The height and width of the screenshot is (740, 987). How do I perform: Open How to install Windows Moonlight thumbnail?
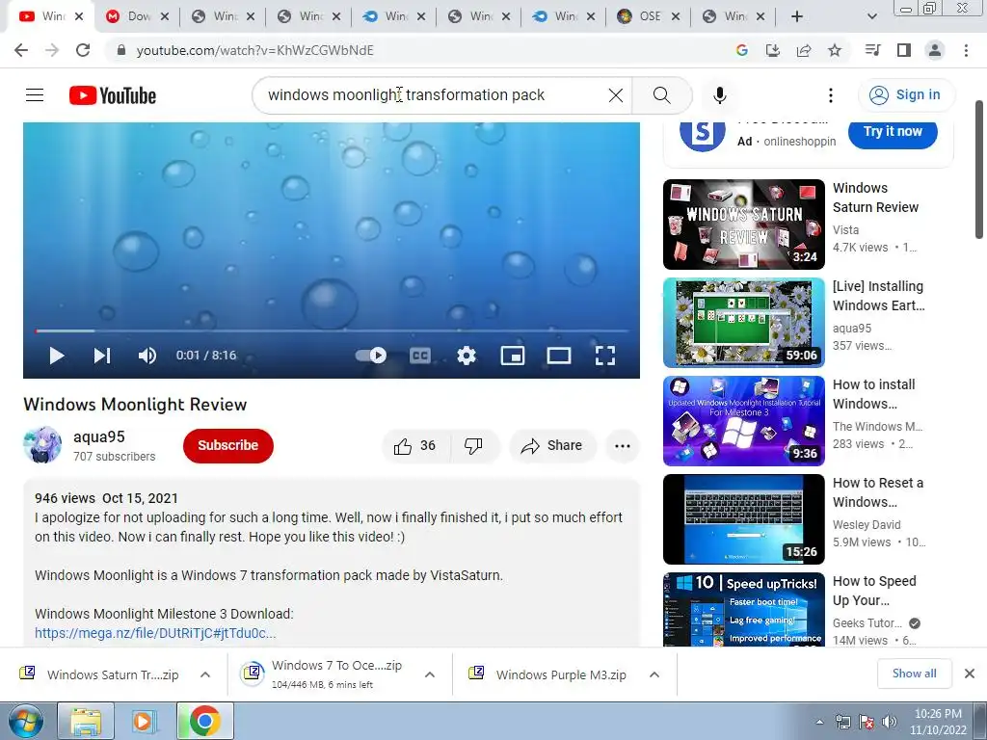click(x=743, y=421)
